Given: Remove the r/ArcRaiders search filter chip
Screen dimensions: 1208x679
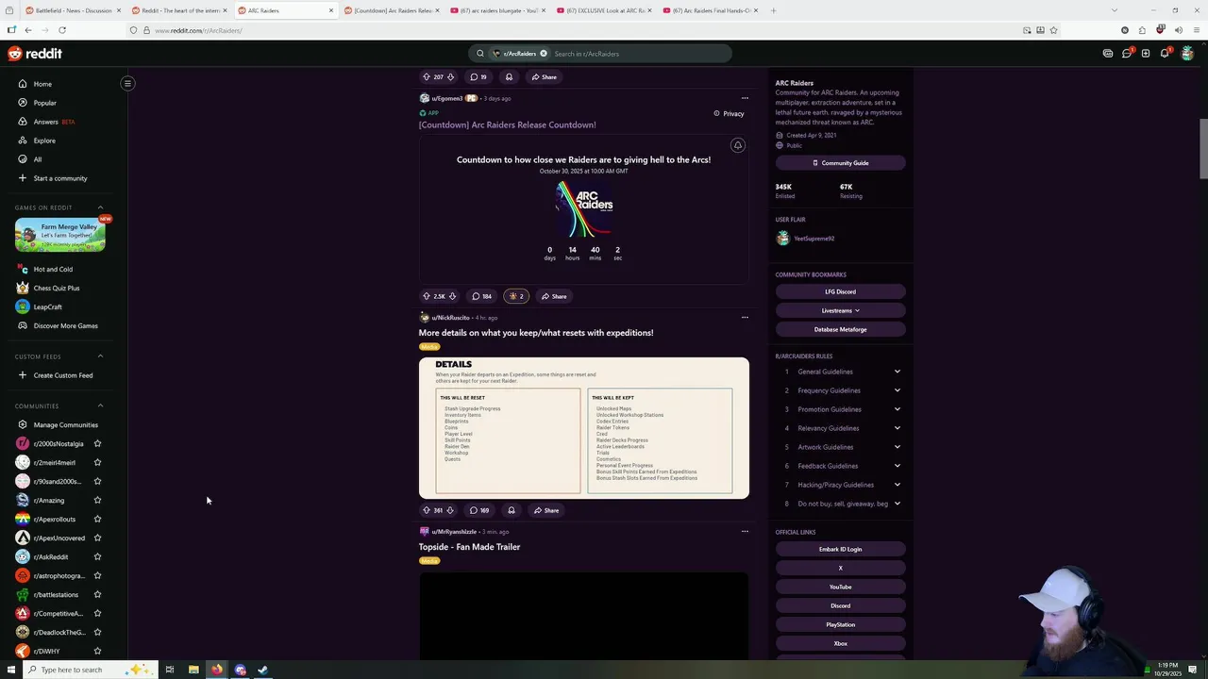Looking at the screenshot, I should (x=544, y=54).
